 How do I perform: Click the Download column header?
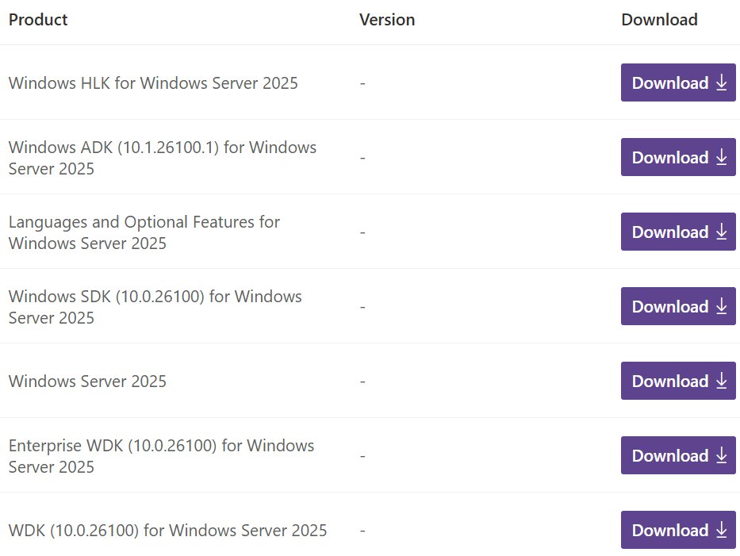click(x=659, y=20)
